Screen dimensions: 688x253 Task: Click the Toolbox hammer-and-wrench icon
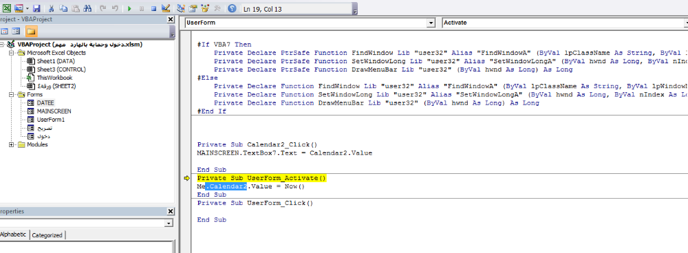217,8
